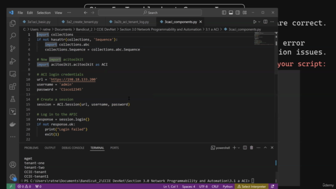Image resolution: width=336 pixels, height=189 pixels.
Task: Open the Accounts menu
Action: click(13, 164)
